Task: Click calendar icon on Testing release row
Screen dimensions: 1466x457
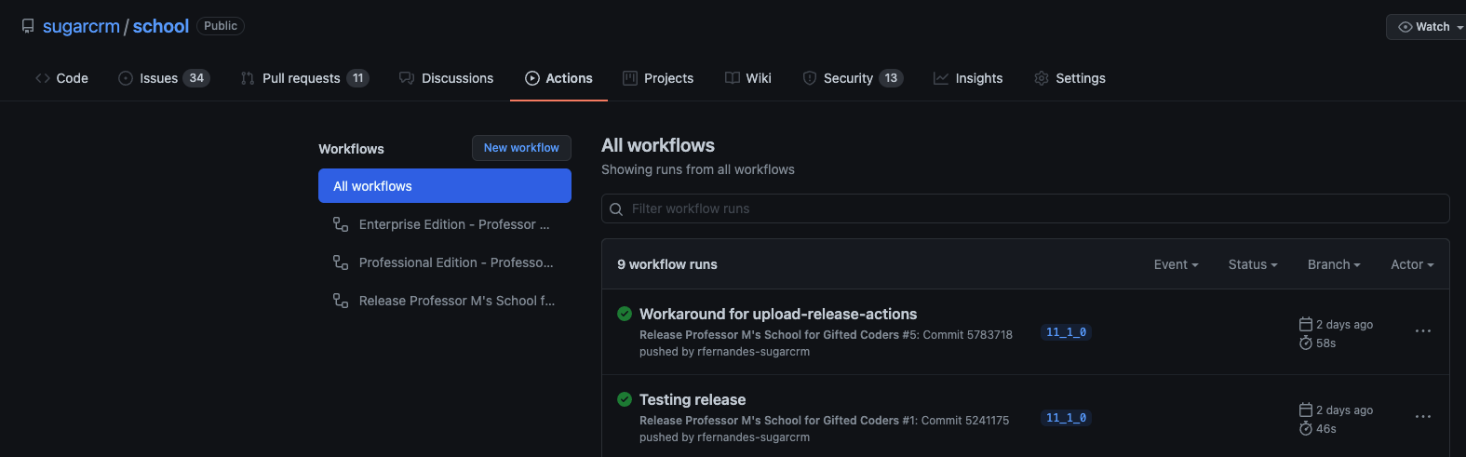Action: click(x=1306, y=410)
